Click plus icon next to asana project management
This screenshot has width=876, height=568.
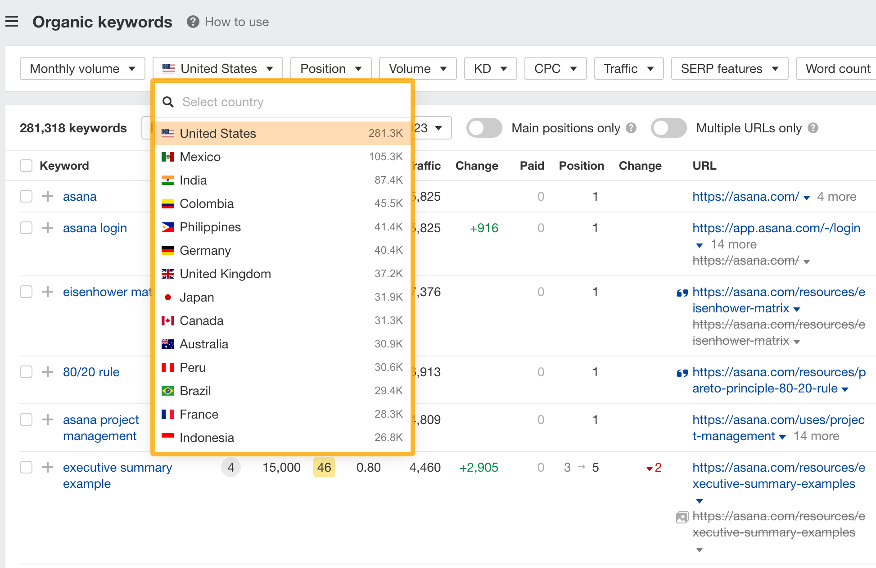tap(48, 419)
